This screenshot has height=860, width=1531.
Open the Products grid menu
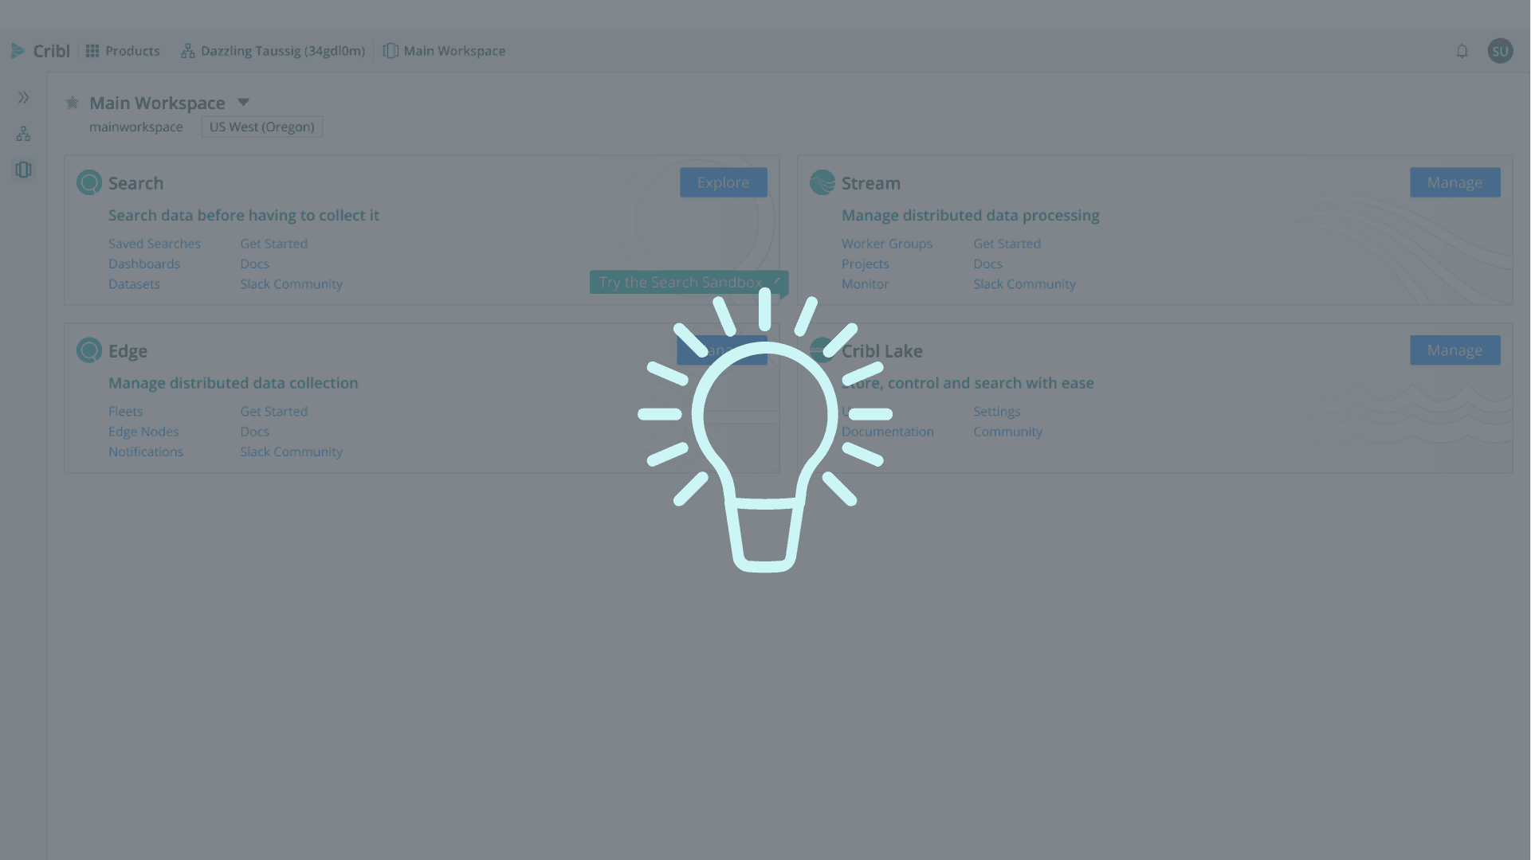point(123,51)
